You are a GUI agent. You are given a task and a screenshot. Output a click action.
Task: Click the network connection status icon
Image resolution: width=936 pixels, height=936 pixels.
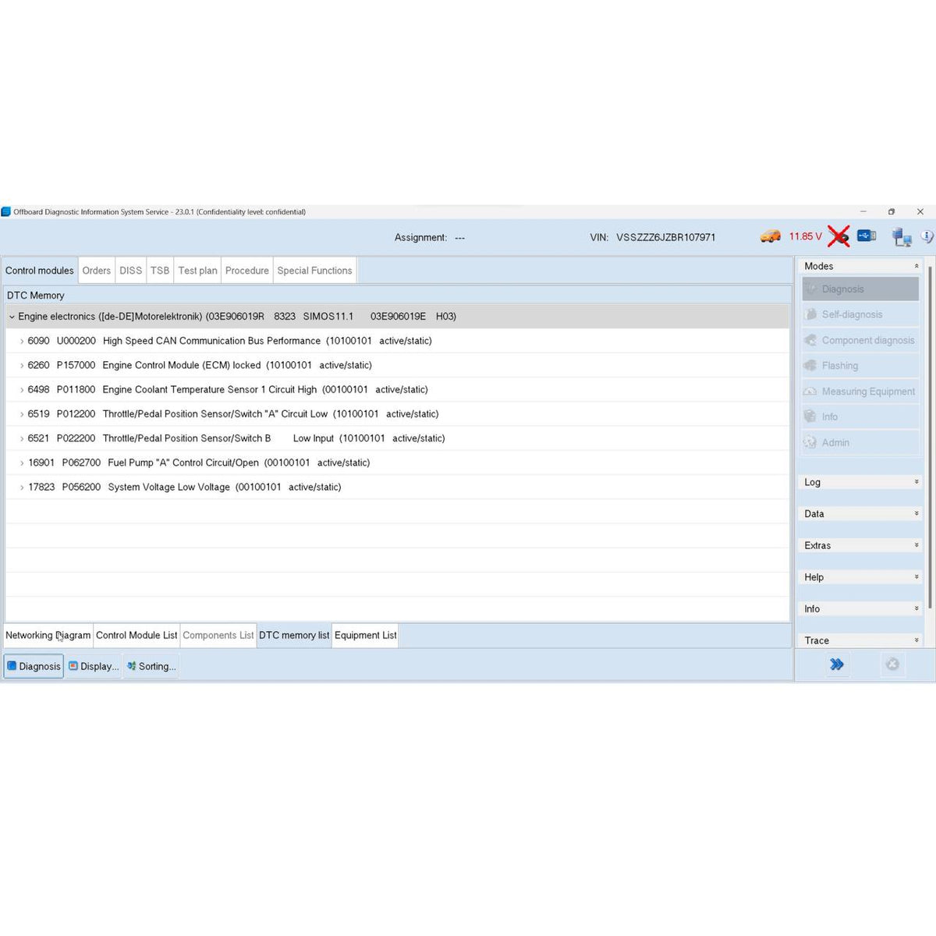[901, 236]
